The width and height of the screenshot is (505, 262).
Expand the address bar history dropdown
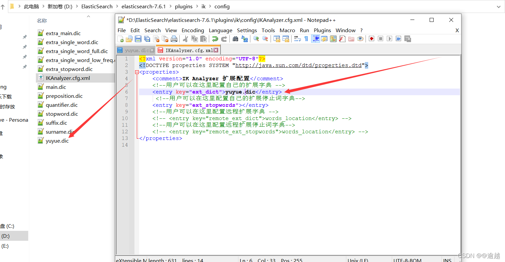click(x=498, y=7)
